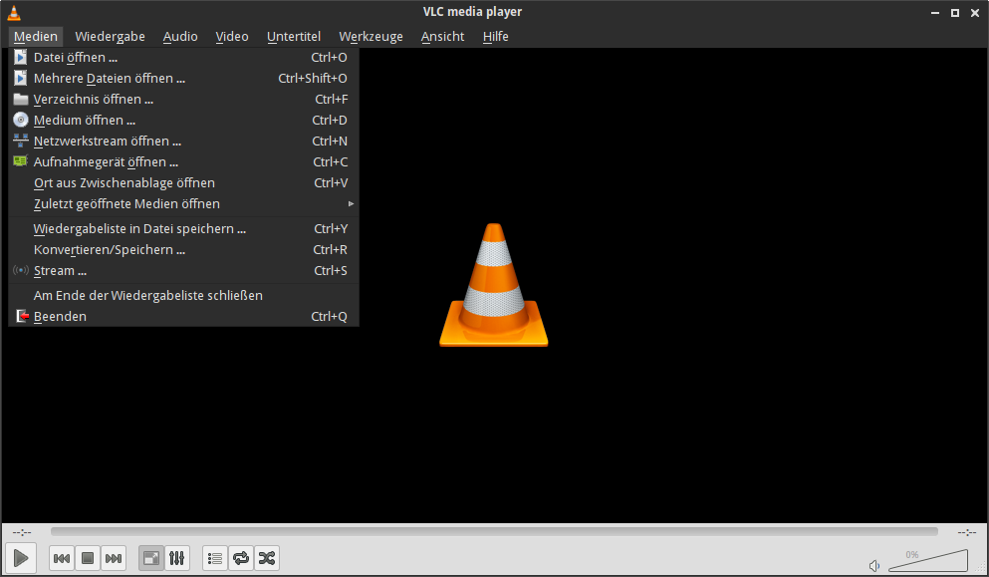Close the VLC media player window
989x577 pixels.
[974, 13]
